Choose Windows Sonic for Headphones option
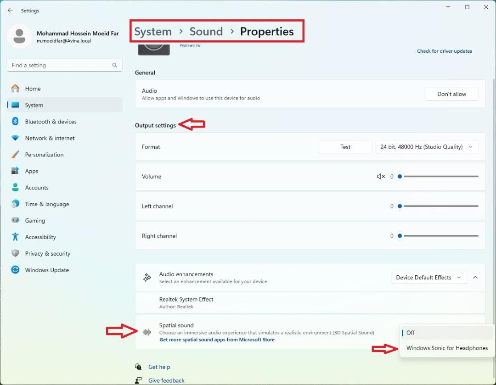The image size is (496, 385). 446,348
